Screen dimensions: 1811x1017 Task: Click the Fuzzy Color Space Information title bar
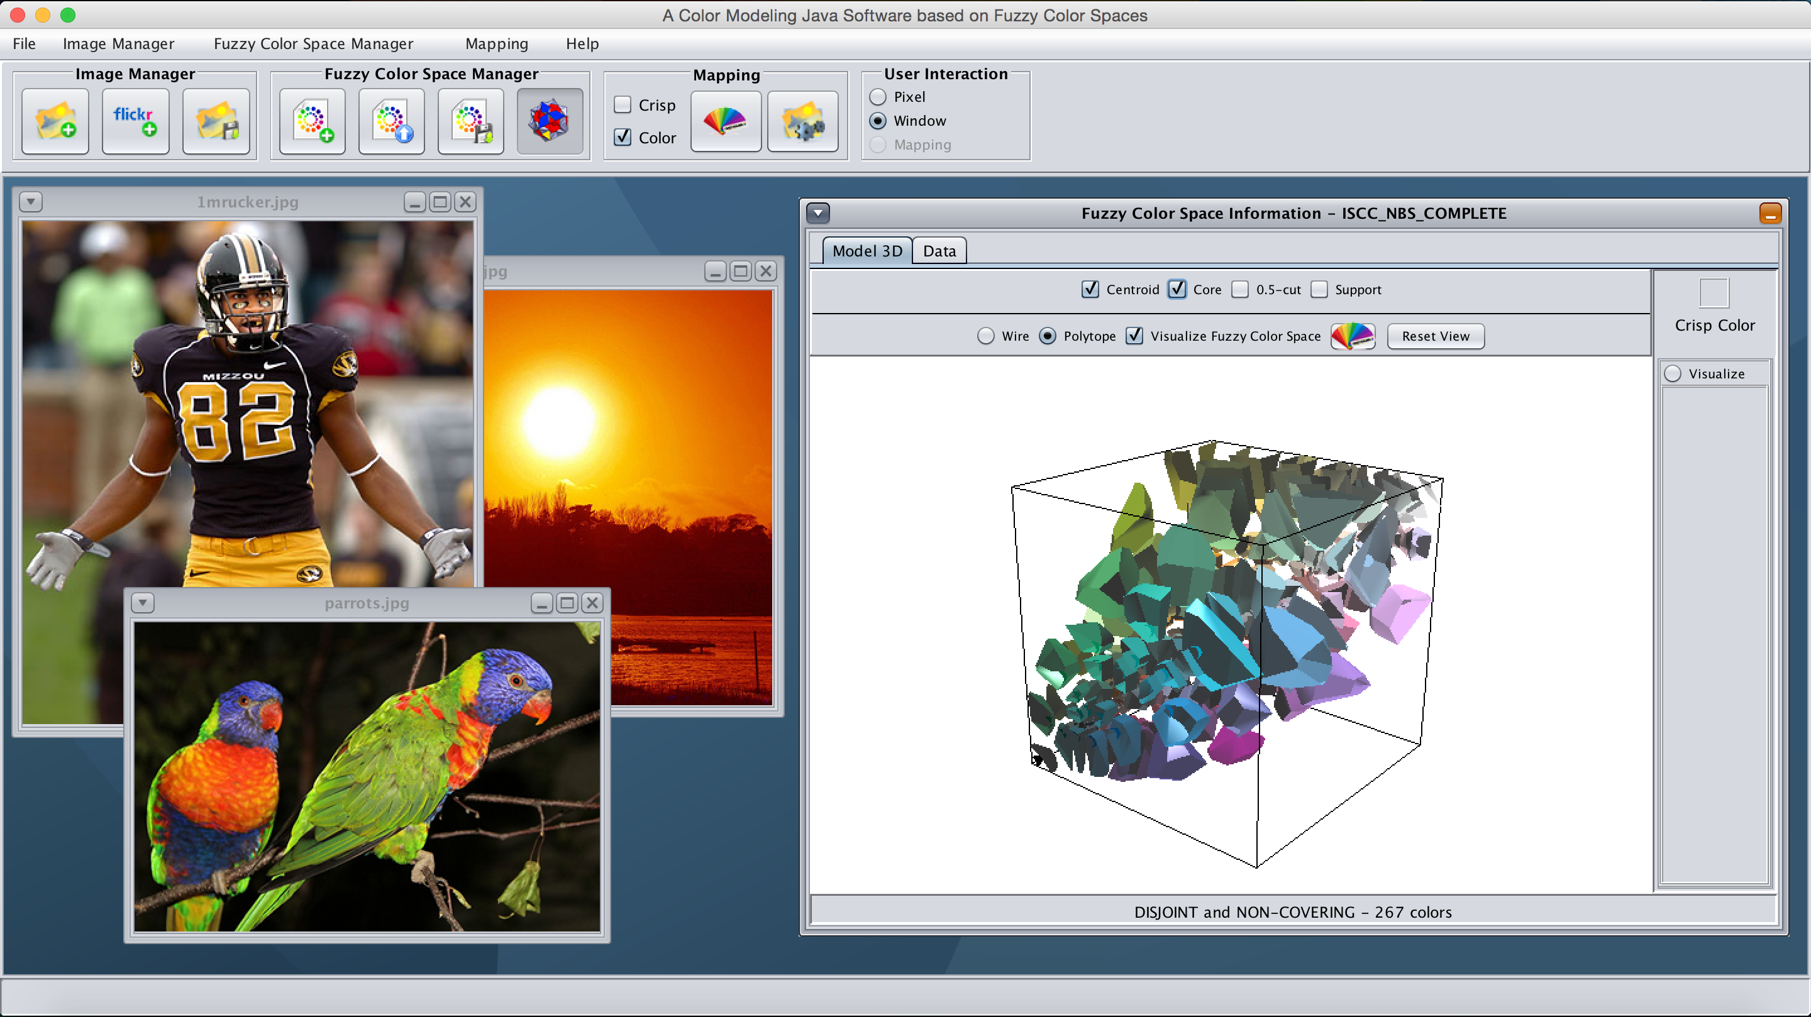[1293, 213]
